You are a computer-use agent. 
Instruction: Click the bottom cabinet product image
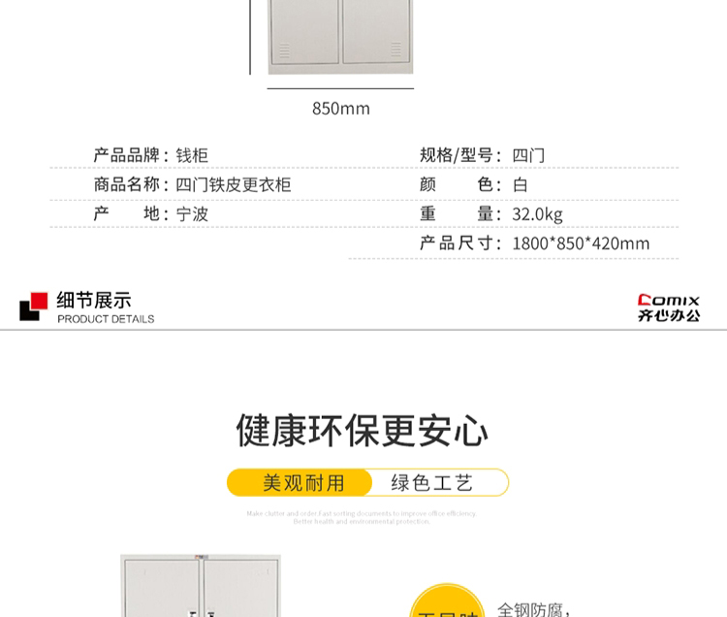click(200, 587)
